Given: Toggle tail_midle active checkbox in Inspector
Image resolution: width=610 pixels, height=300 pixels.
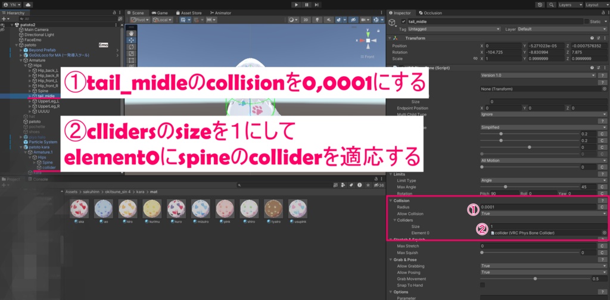Looking at the screenshot, I should (x=403, y=21).
